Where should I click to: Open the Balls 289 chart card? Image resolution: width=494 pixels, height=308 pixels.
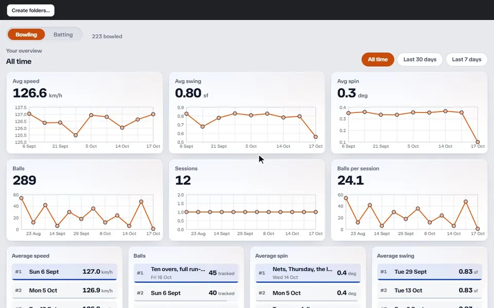pyautogui.click(x=85, y=200)
